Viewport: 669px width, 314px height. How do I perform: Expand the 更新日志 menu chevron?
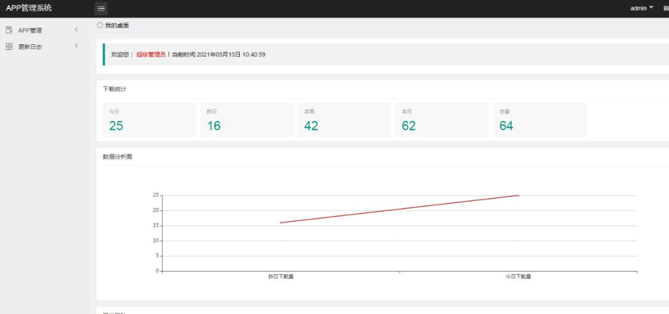[76, 46]
